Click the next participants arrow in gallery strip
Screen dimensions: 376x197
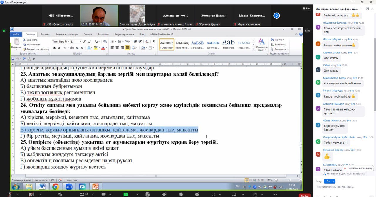point(276,16)
